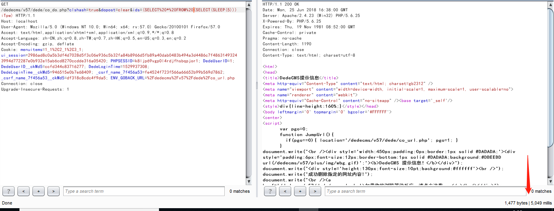
Task: Click 'Upgrade-Insecure-Requests: 1' header
Action: 35,89
